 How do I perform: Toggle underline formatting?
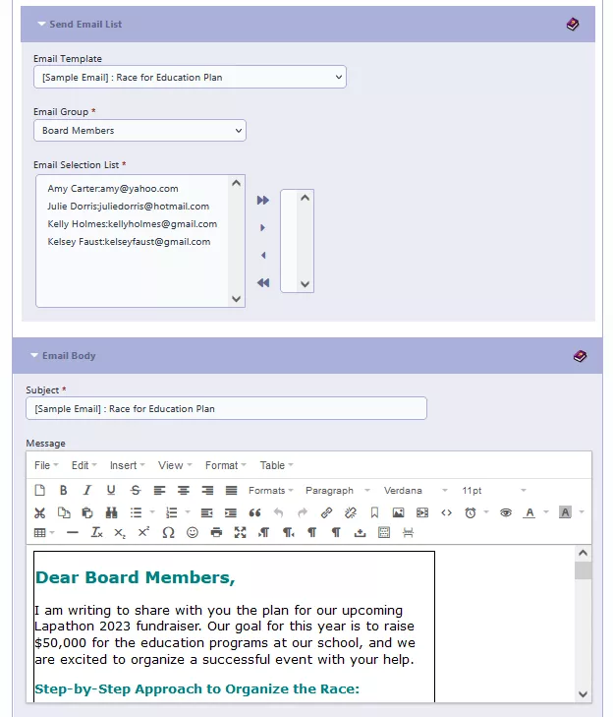111,490
